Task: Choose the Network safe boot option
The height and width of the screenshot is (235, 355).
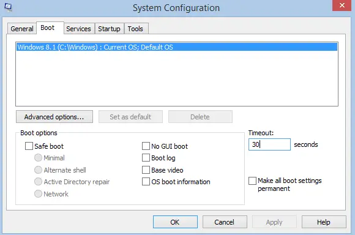Action: point(38,194)
